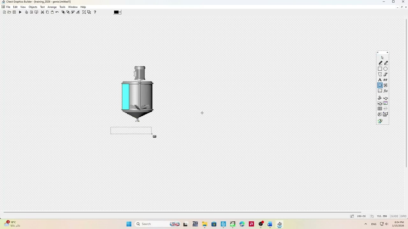Select the Freehand line tool in toolbox
The width and height of the screenshot is (408, 229).
(380, 63)
